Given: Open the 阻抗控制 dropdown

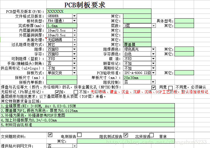Looking at the screenshot, I should click(154, 82).
